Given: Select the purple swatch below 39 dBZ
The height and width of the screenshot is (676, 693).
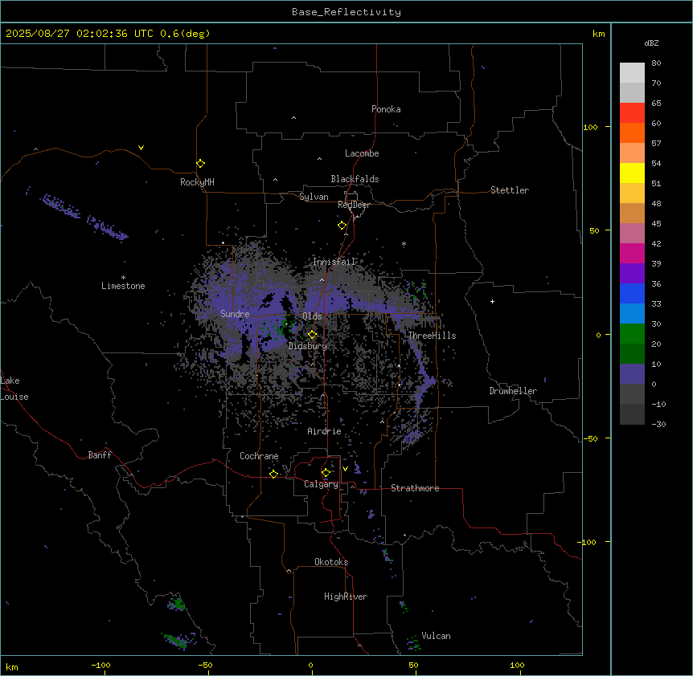Looking at the screenshot, I should 632,274.
